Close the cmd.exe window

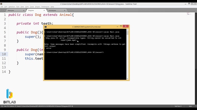point(126,26)
